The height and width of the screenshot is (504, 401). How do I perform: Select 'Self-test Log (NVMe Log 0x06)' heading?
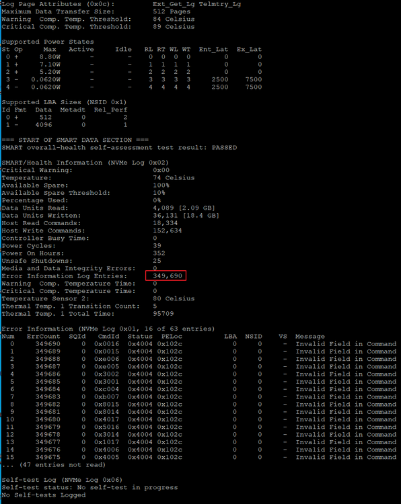tap(62, 480)
